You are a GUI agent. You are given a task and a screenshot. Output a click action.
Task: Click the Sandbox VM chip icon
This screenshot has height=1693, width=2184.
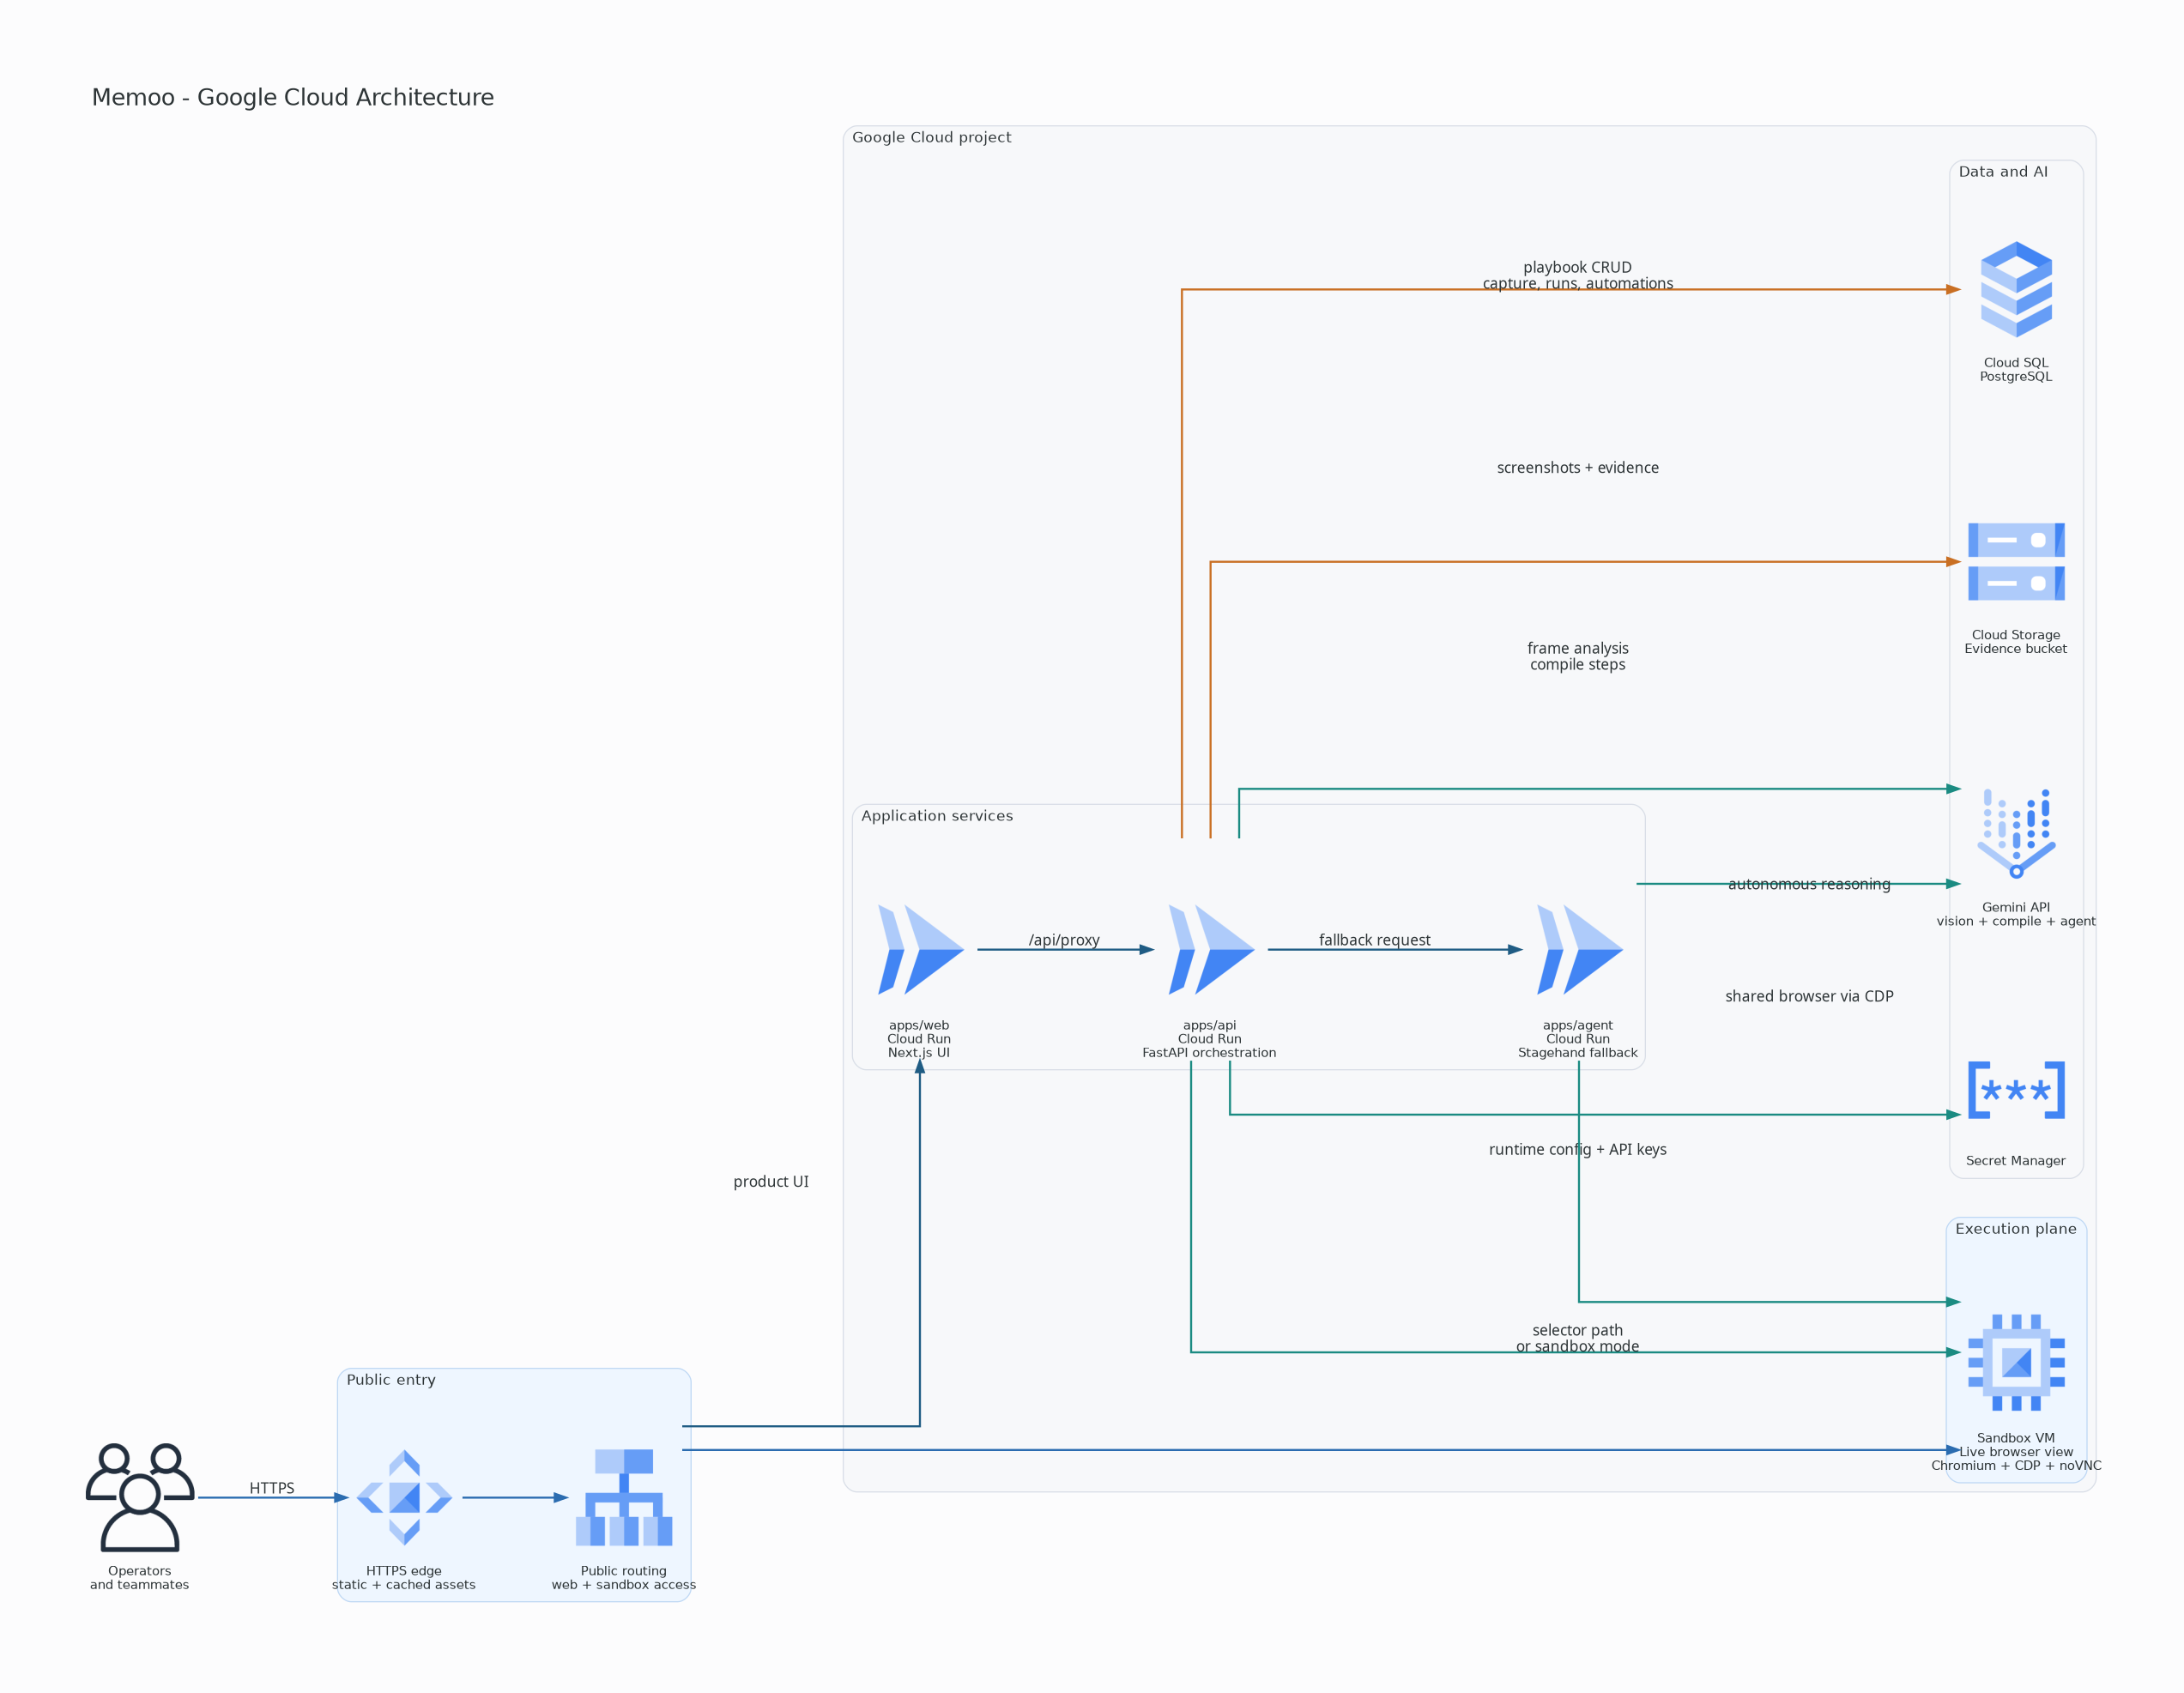pyautogui.click(x=2016, y=1362)
